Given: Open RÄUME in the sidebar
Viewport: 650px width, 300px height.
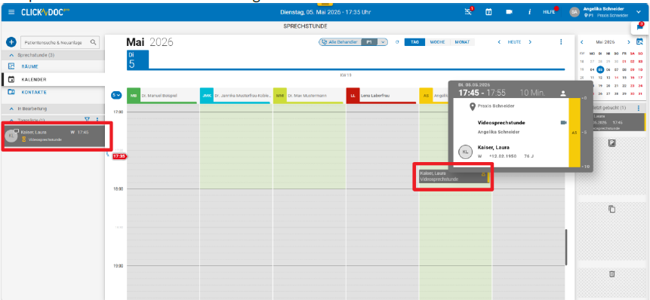Looking at the screenshot, I should 30,66.
